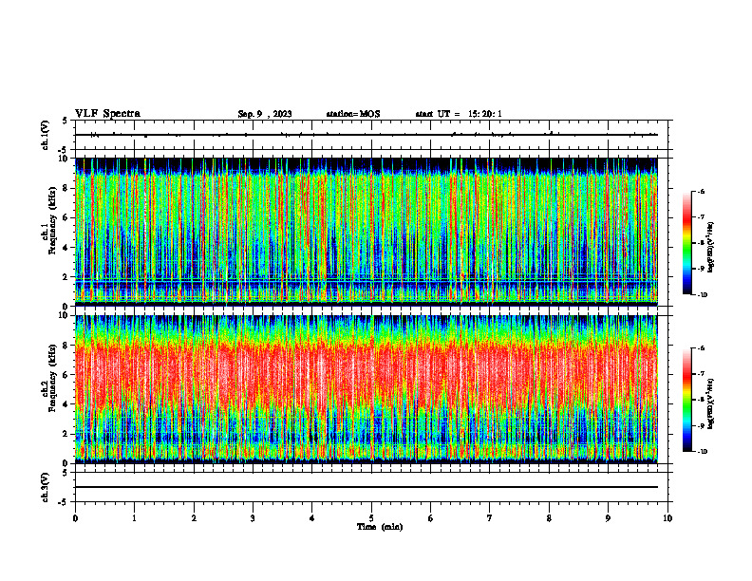
Task: Click the ch.1 color scale "log(PSD)" label
Action: click(711, 248)
